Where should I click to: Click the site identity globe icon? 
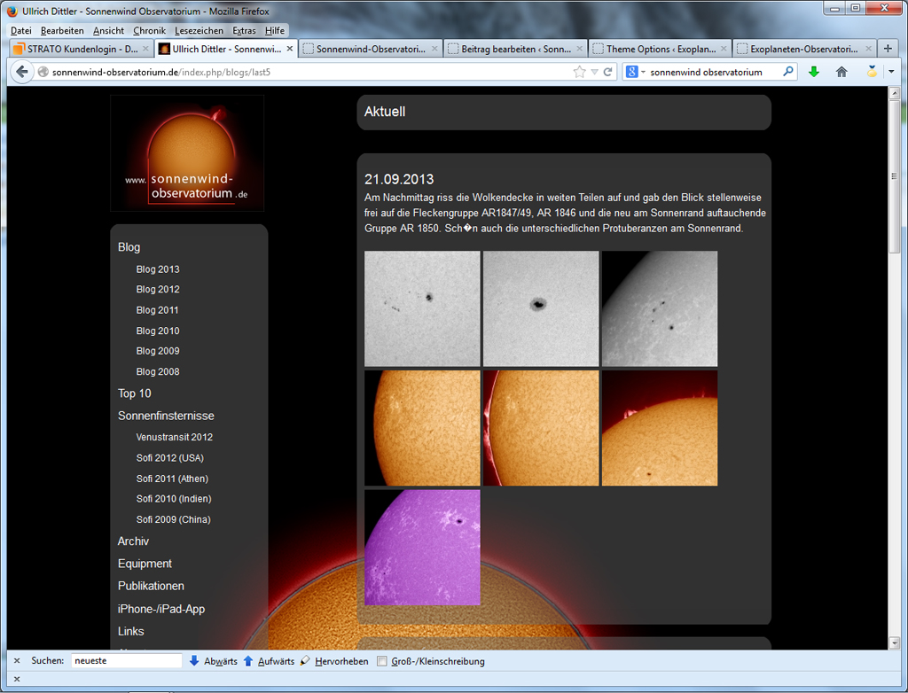pyautogui.click(x=43, y=72)
